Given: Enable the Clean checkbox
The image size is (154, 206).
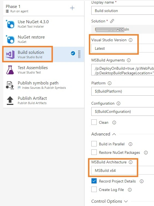Looking at the screenshot, I should coord(94,122).
